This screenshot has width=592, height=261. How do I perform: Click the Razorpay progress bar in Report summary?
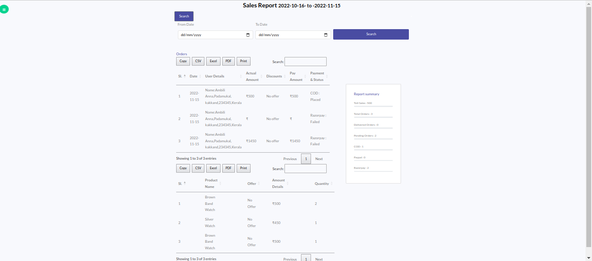click(373, 171)
